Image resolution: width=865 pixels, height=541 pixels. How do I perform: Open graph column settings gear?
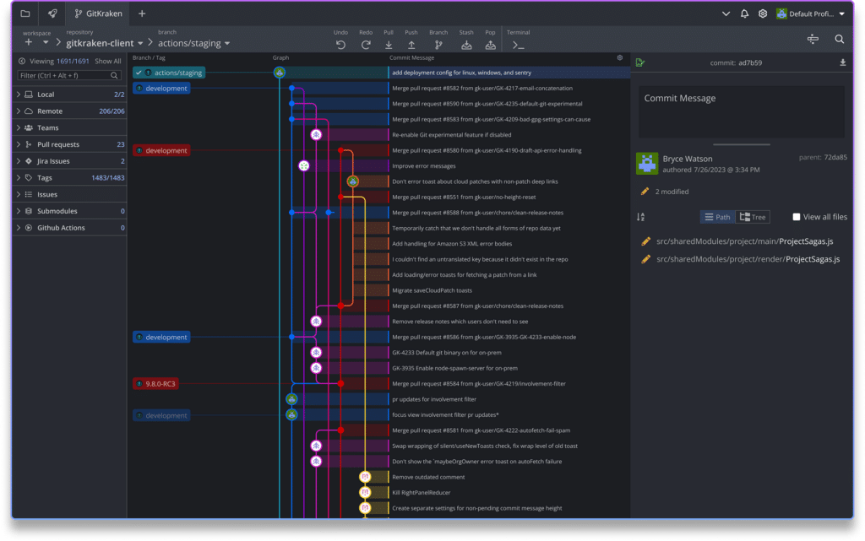coord(619,57)
